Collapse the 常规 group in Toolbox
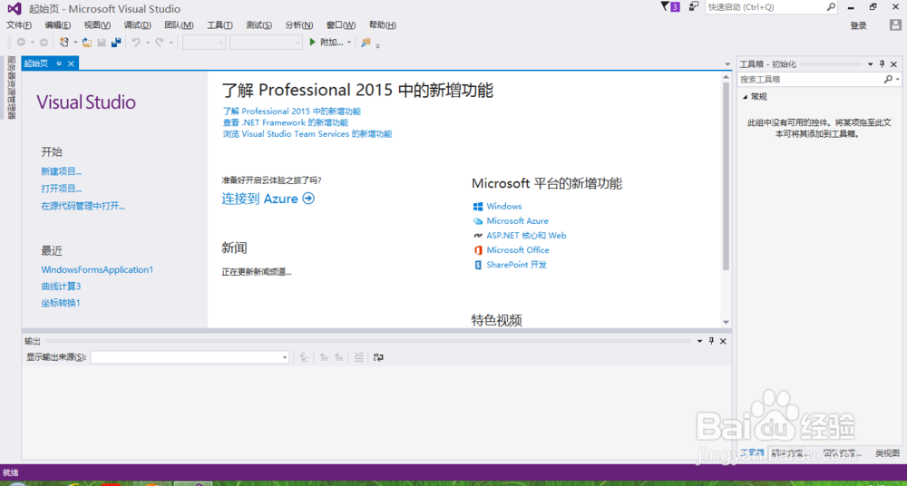Screen dimensions: 907x486 [745, 97]
